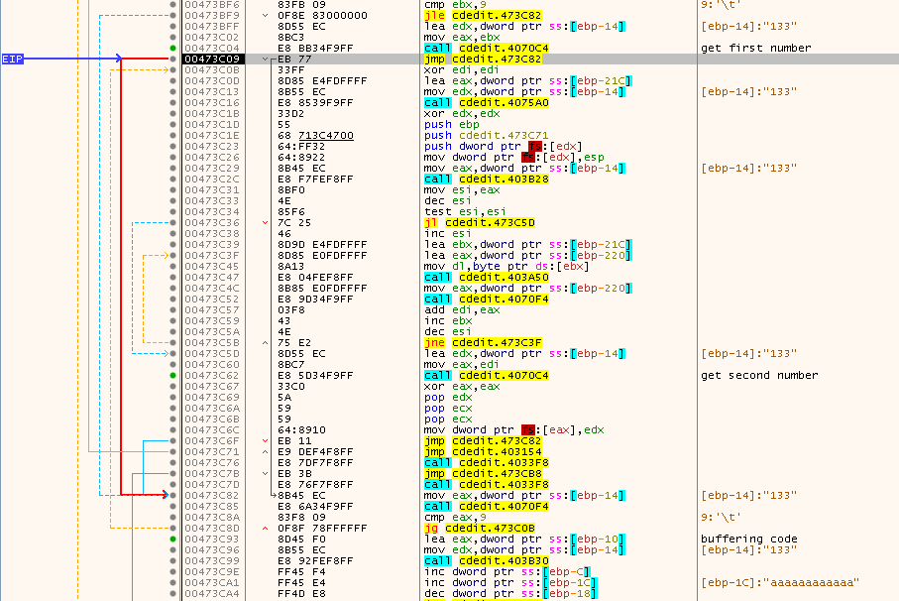Toggle breakpoint dot at address 00473C04
899x601 pixels.
tap(173, 48)
